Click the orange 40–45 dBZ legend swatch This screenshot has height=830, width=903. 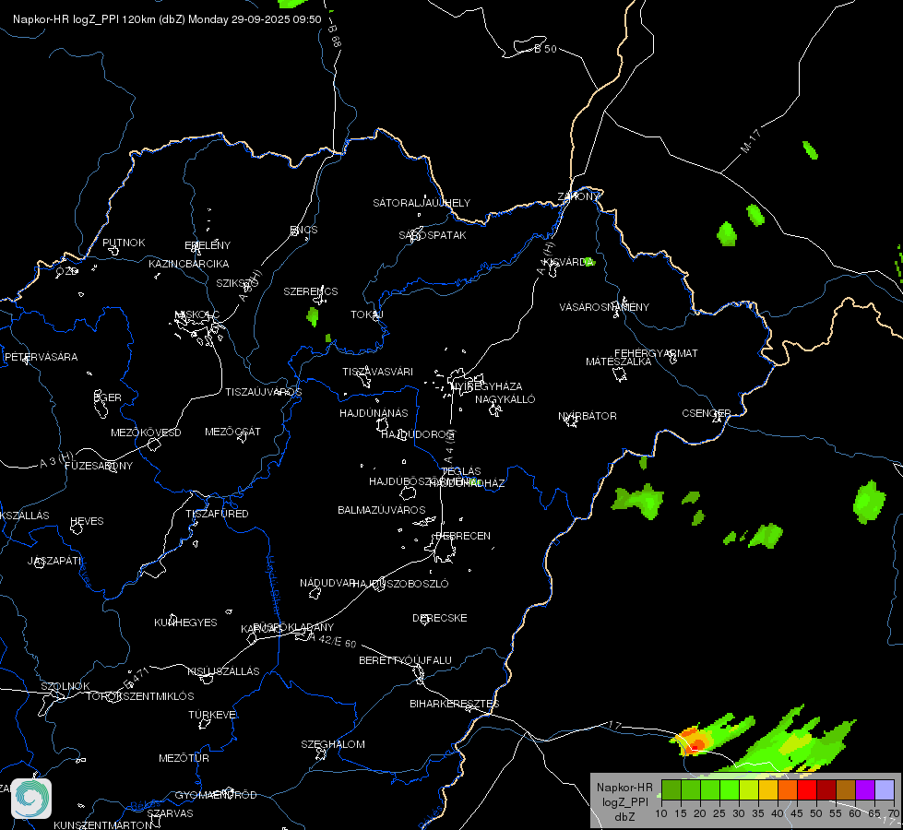click(x=788, y=789)
